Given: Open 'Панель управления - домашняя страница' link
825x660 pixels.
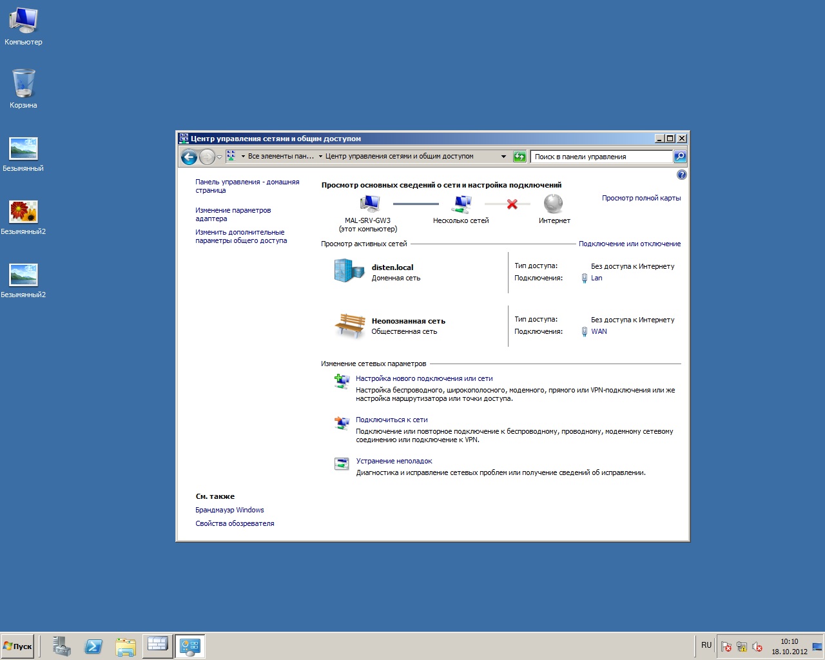Looking at the screenshot, I should coord(247,186).
